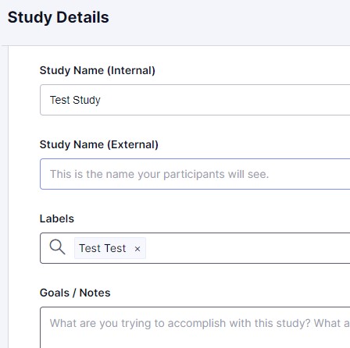Select the Goals / Notes text area
Screen dimensions: 350x348
(x=195, y=328)
